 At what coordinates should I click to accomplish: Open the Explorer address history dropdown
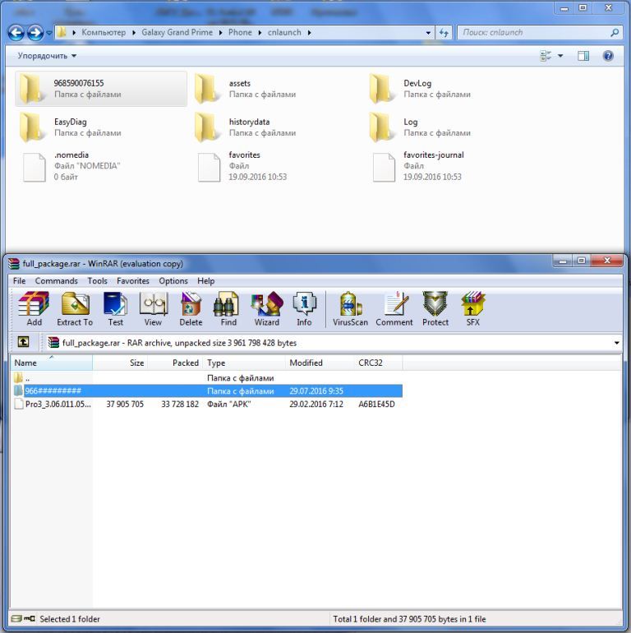coord(428,33)
